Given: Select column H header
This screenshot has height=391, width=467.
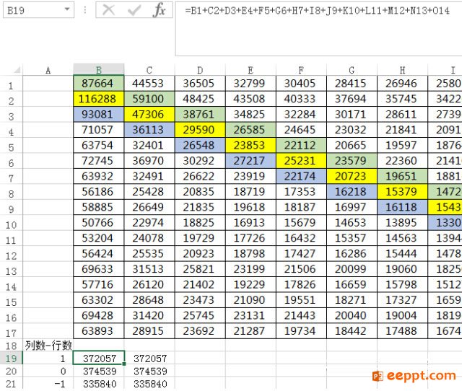Looking at the screenshot, I should (x=402, y=70).
